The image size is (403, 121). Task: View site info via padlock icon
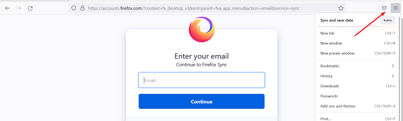(x=82, y=8)
